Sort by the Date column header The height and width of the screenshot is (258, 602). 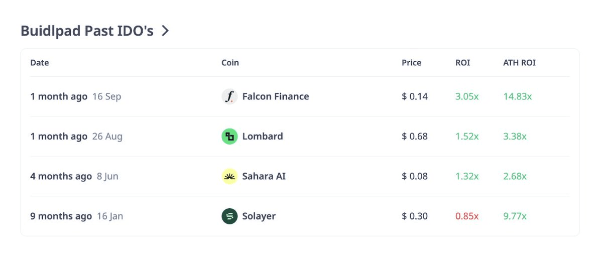pyautogui.click(x=40, y=63)
